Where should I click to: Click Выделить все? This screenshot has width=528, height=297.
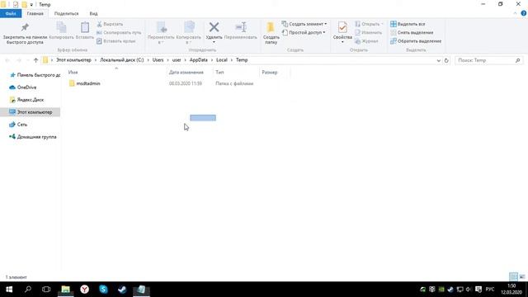coord(408,24)
